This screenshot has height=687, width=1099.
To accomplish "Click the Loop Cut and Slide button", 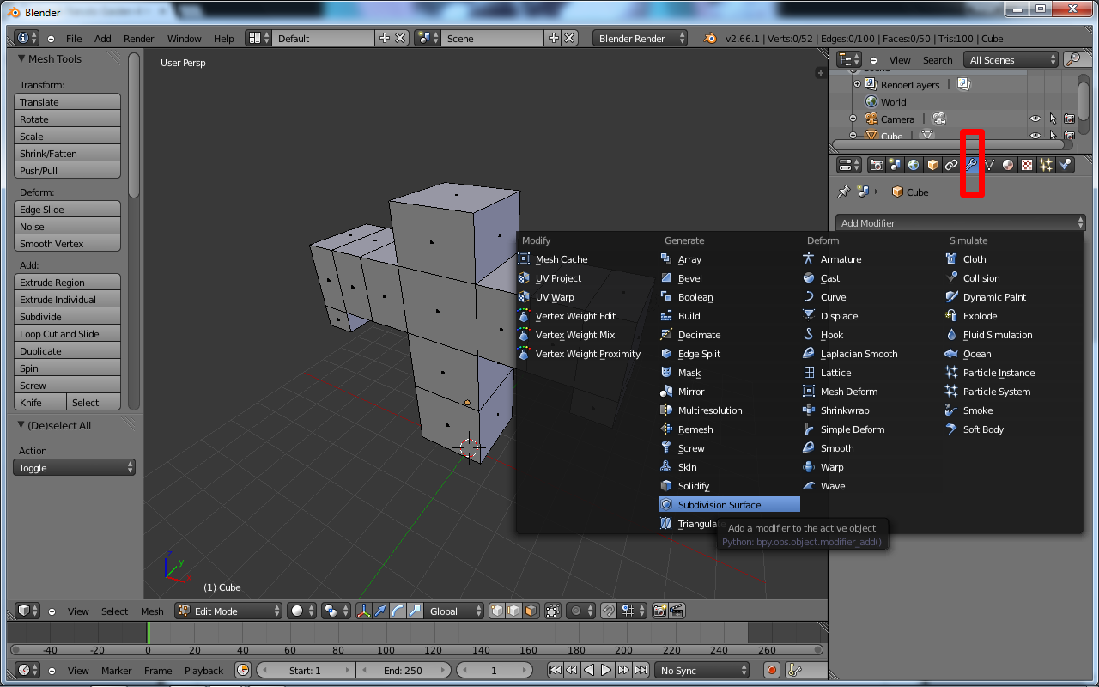I will click(67, 333).
